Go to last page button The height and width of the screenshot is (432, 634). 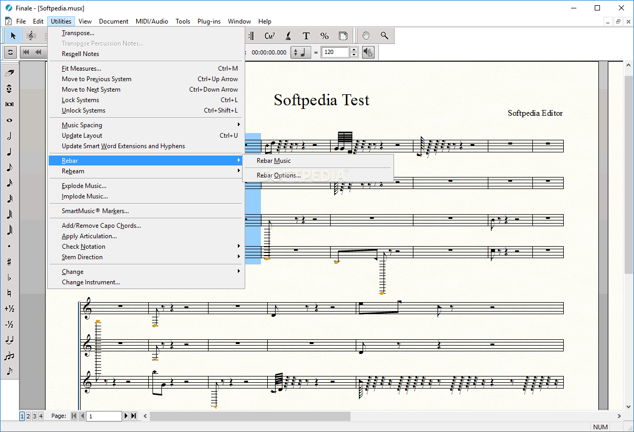pos(134,416)
